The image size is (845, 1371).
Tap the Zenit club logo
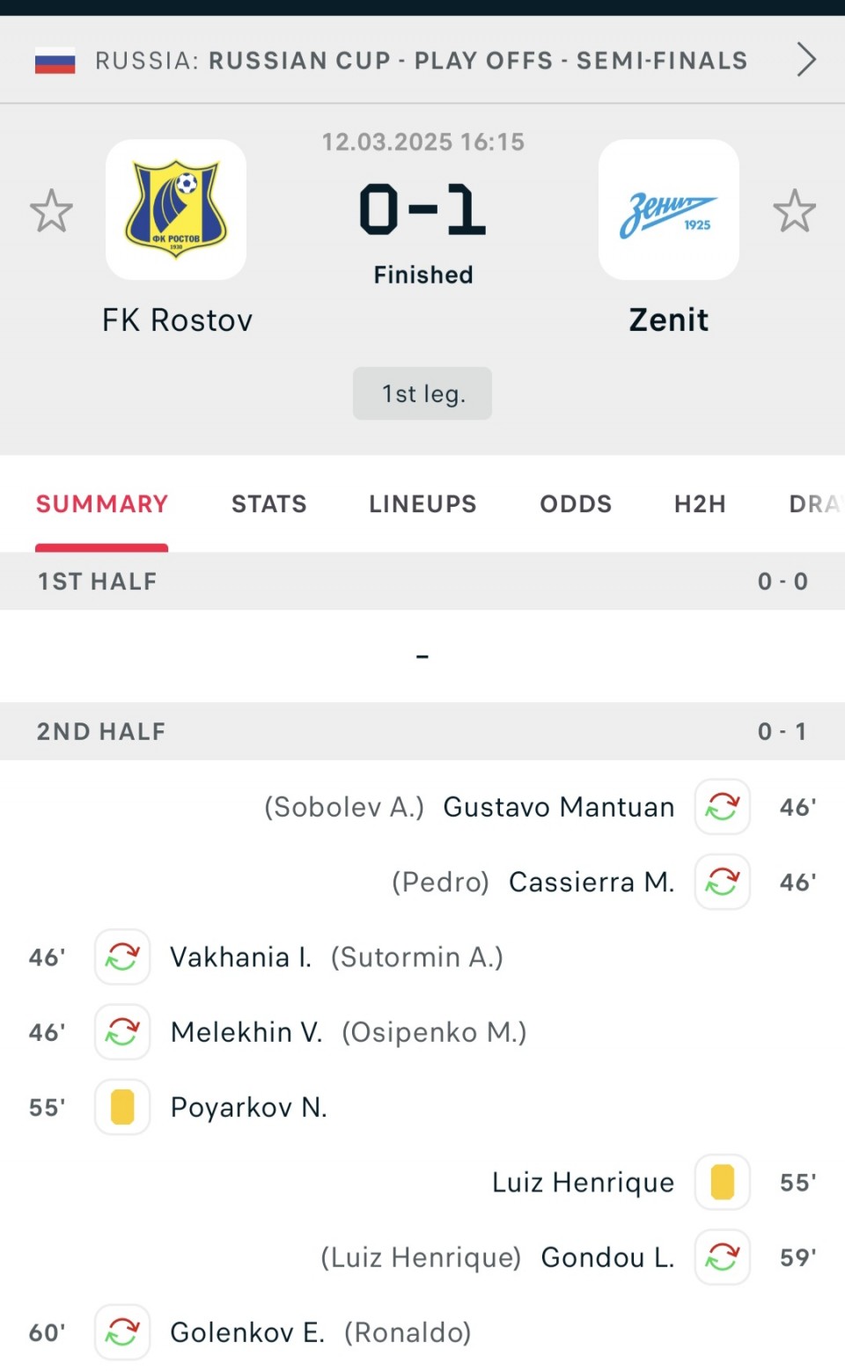tap(669, 209)
